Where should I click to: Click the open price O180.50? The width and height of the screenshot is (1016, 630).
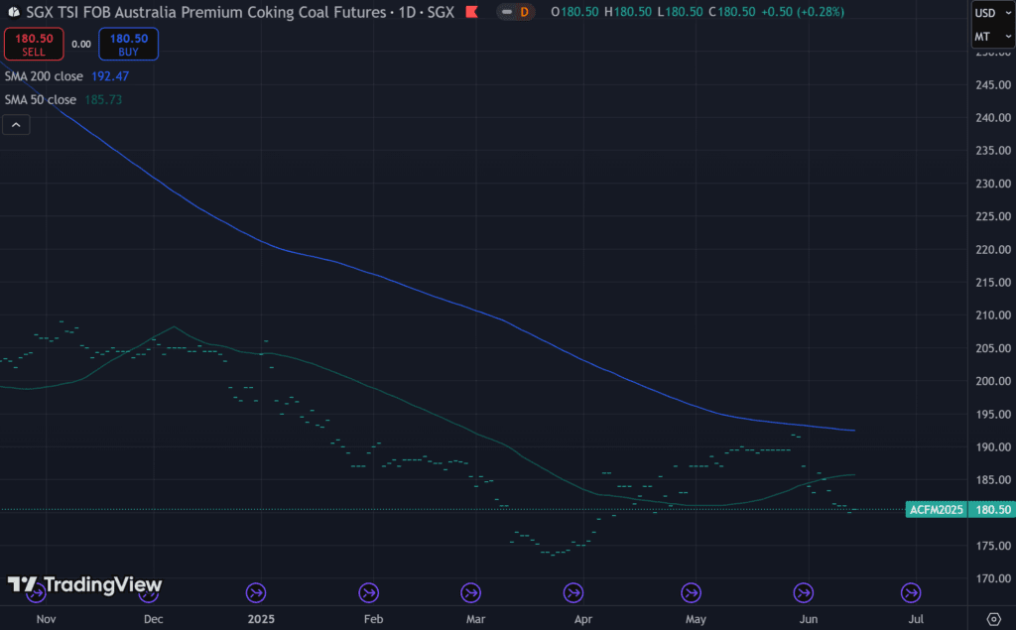pyautogui.click(x=574, y=12)
